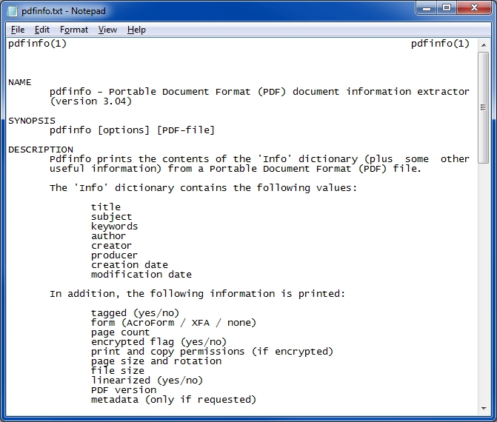Click the 'linearized (yes/no)' line

pyautogui.click(x=147, y=381)
